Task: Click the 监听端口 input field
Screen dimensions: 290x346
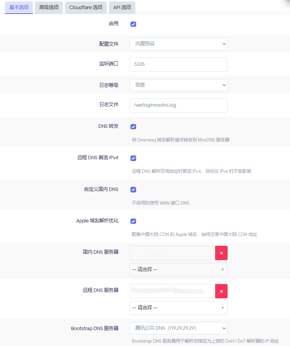Action: pyautogui.click(x=178, y=65)
